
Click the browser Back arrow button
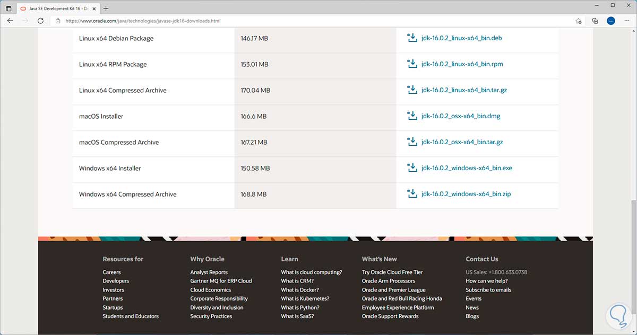point(10,21)
